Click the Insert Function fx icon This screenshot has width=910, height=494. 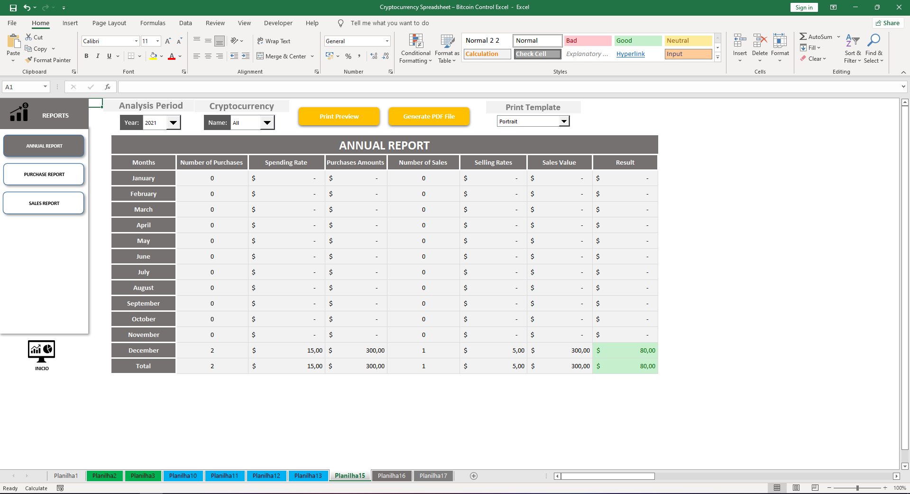pos(108,87)
